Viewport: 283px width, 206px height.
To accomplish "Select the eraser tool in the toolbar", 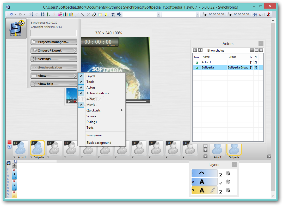I will coord(94,15).
